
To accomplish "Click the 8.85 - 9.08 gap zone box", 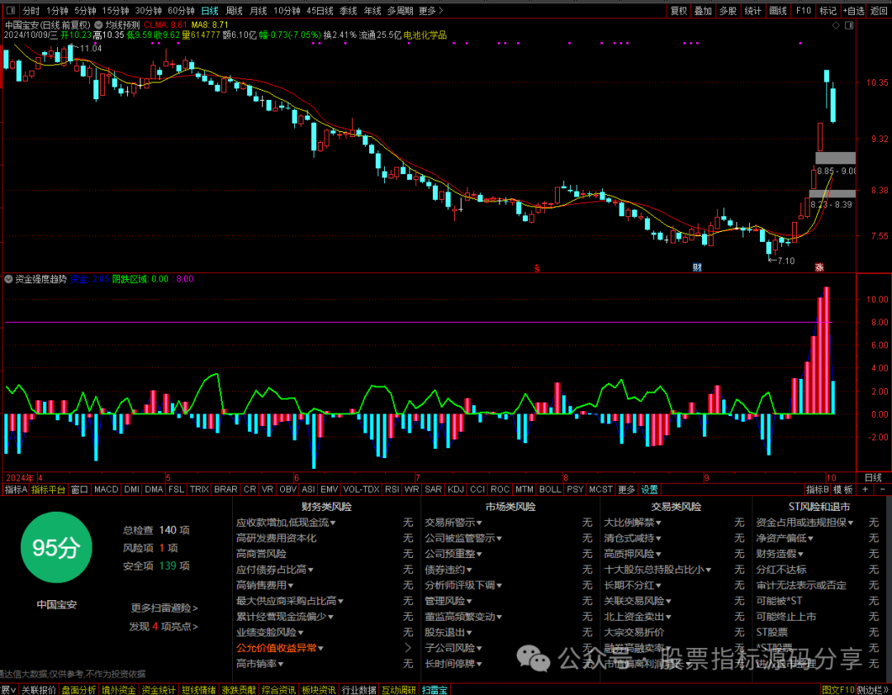I will (835, 158).
